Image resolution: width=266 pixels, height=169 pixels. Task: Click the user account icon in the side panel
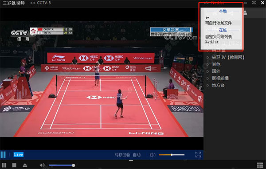click(x=245, y=13)
